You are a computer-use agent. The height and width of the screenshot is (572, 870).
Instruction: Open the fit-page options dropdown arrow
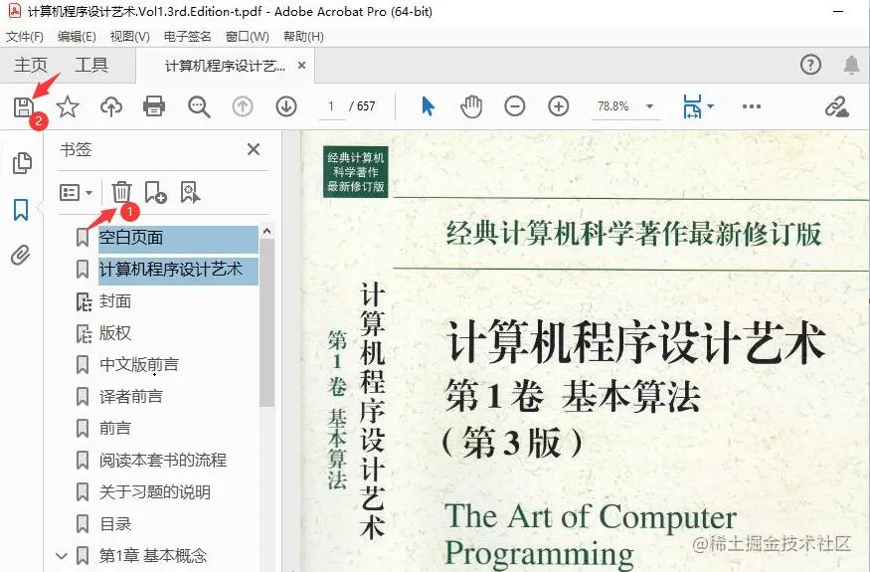(710, 106)
